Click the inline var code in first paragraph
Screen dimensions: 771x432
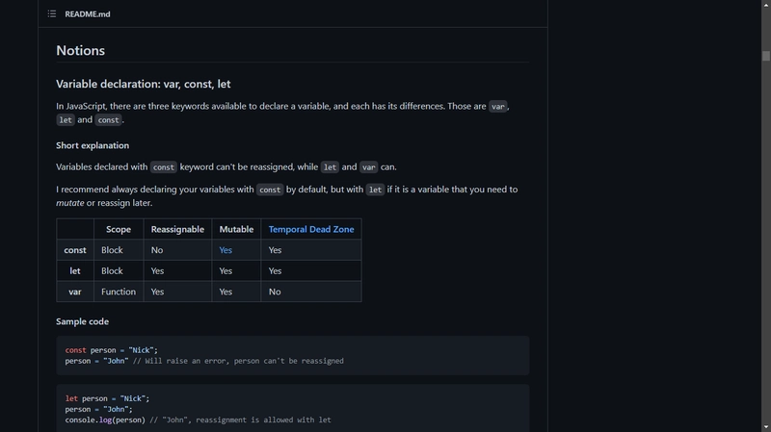tap(497, 107)
